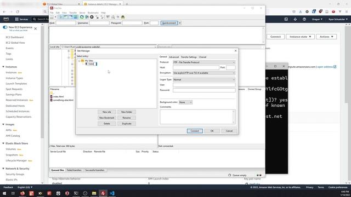The image size is (351, 197).
Task: Open directory listing filters icon
Action: pyautogui.click(x=107, y=17)
